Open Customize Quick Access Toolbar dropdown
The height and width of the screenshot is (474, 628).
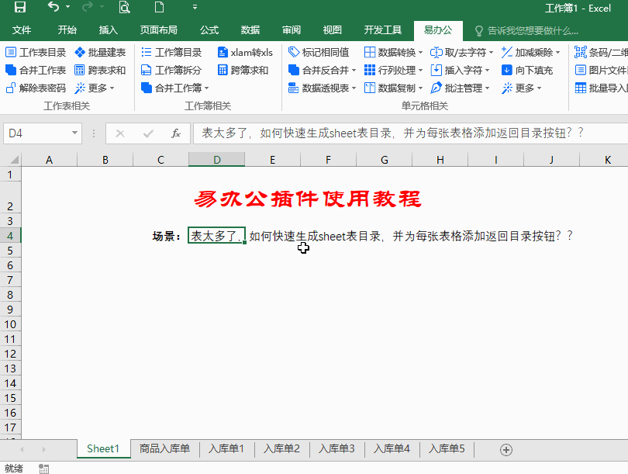coord(195,7)
